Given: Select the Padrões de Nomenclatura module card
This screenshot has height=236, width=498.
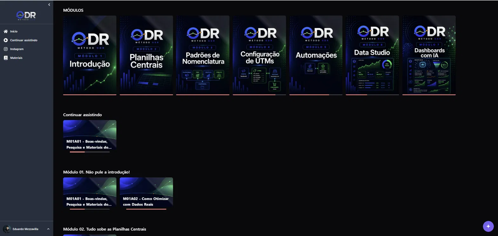Looking at the screenshot, I should 203,55.
